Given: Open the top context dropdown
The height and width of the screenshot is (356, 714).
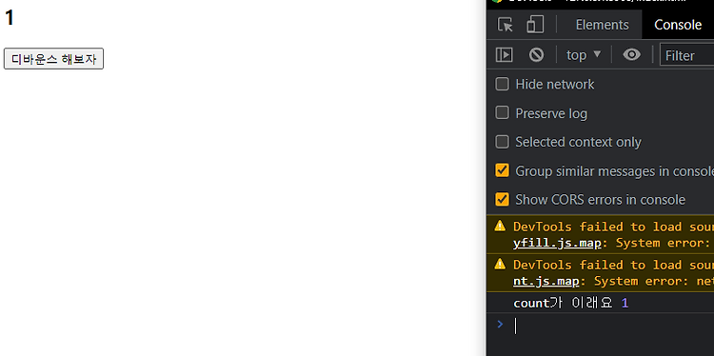Looking at the screenshot, I should click(x=584, y=55).
